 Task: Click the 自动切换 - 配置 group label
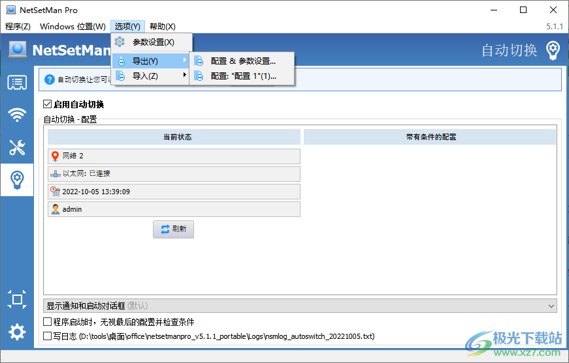pos(71,119)
